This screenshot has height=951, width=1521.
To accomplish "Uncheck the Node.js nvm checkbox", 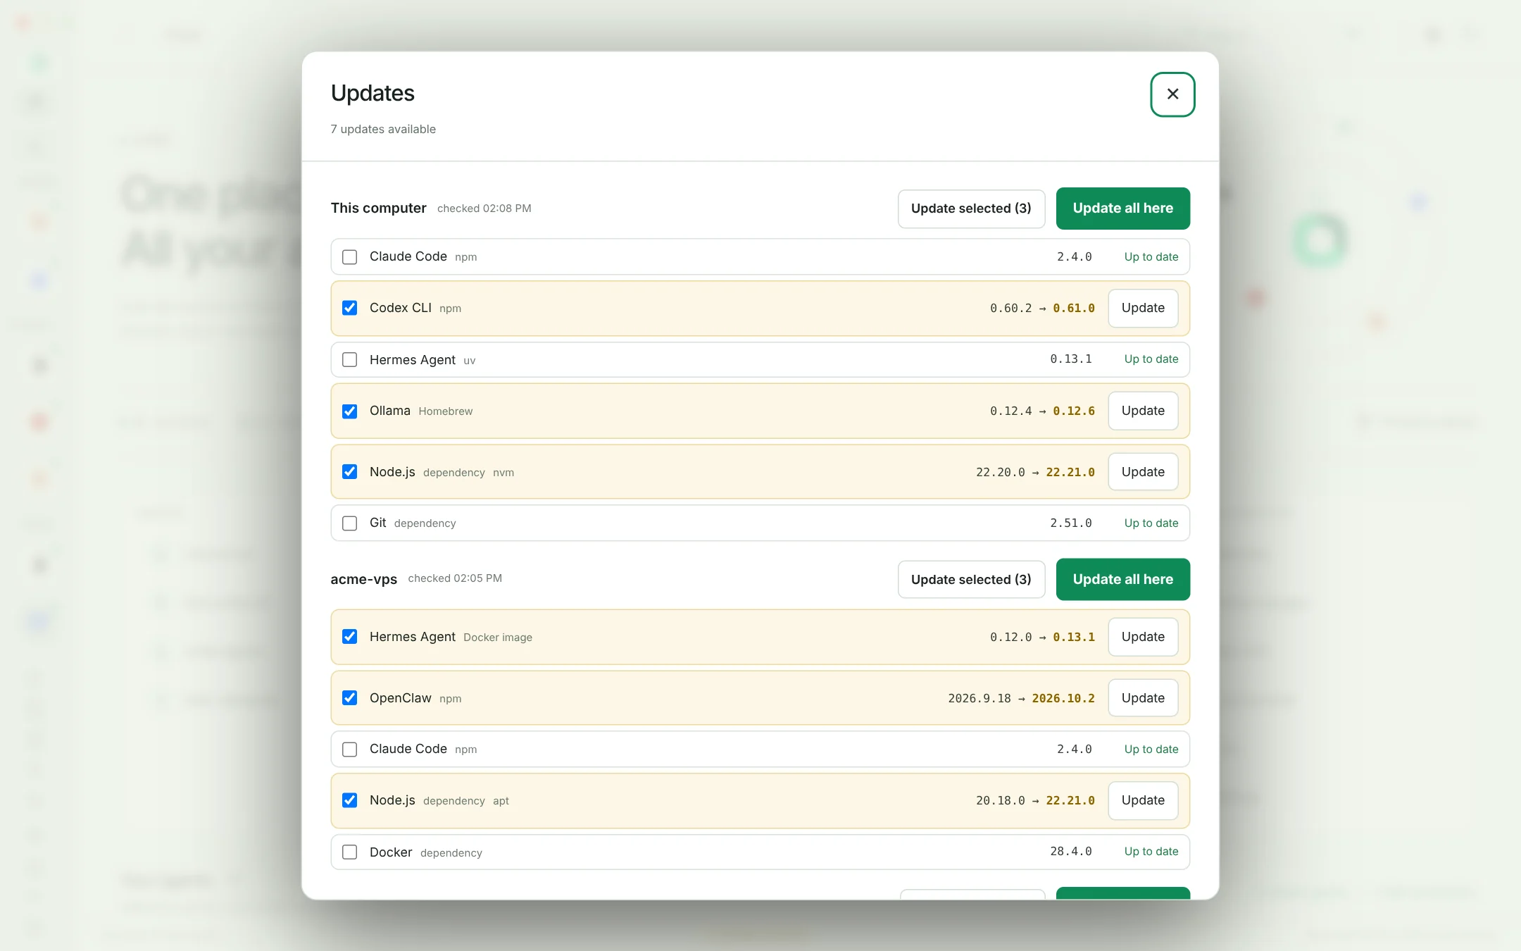I will [349, 471].
